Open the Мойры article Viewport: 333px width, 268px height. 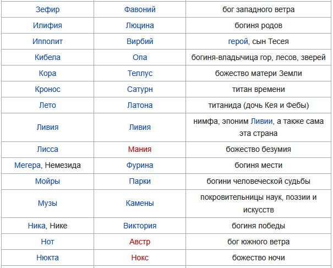click(47, 181)
